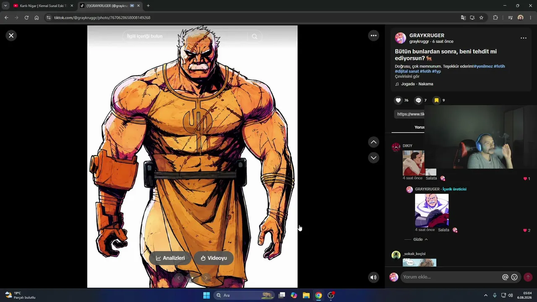Viewport: 537px width, 302px height.
Task: Copy the post link field
Action: (x=410, y=114)
